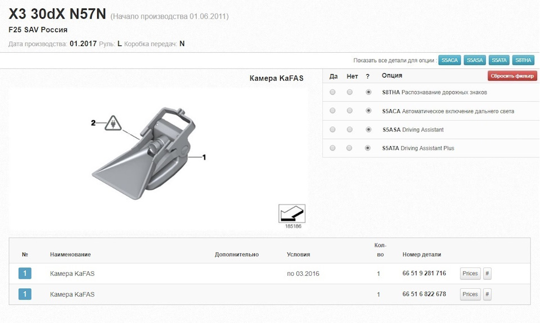Select Да for S8THA road sign recognition
The height and width of the screenshot is (323, 540).
click(x=332, y=92)
